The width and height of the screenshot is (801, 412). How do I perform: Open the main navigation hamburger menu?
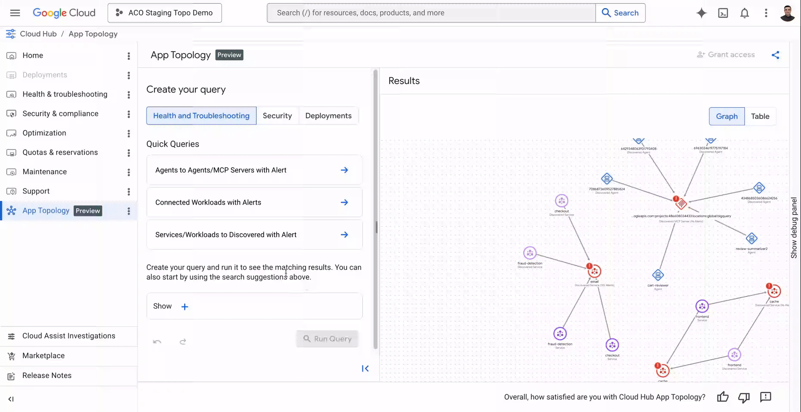pyautogui.click(x=15, y=13)
